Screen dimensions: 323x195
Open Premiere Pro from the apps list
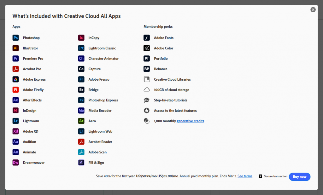point(15,58)
